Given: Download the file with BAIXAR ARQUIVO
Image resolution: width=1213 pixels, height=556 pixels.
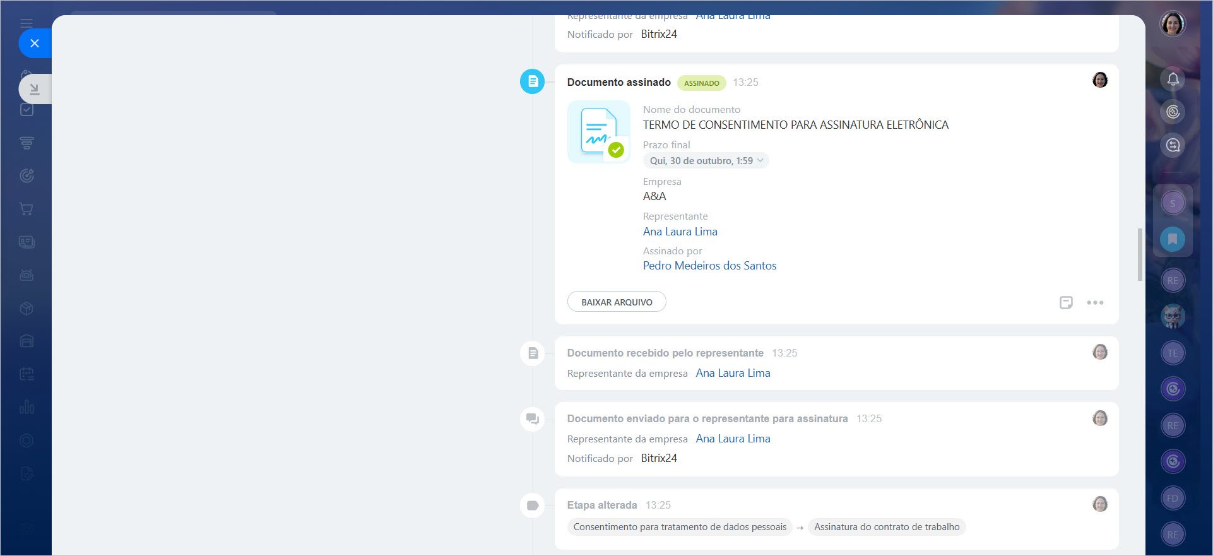Looking at the screenshot, I should [x=617, y=302].
